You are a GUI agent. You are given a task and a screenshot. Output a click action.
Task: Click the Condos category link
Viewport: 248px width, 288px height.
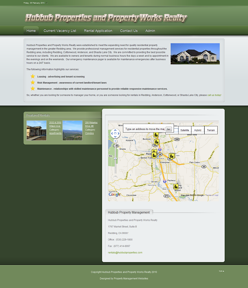pos(89,133)
